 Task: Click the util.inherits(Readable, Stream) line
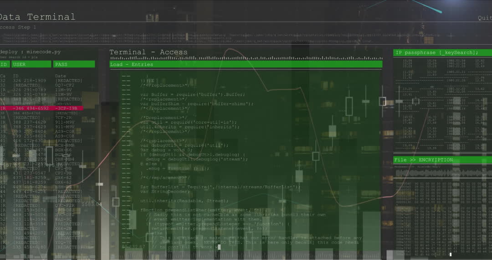(184, 201)
